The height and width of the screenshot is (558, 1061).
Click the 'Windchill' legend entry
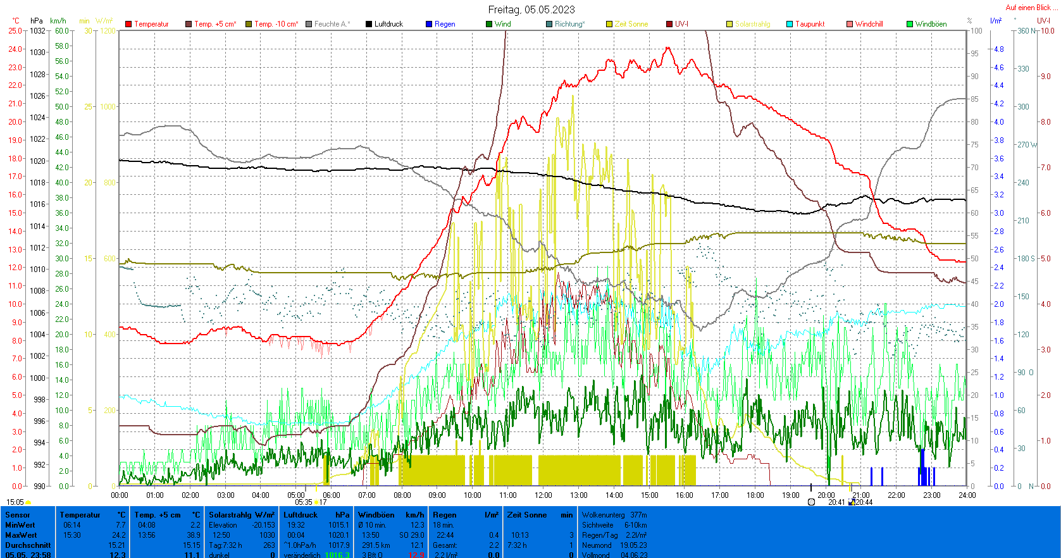coord(869,24)
